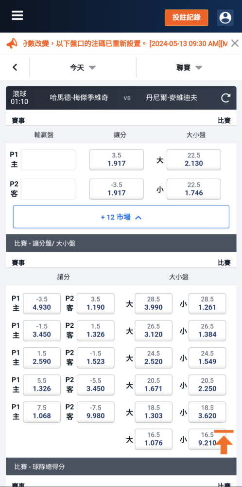Click the 比賽 - 球隊總得分 section header
Image resolution: width=242 pixels, height=487 pixels.
pyautogui.click(x=121, y=466)
